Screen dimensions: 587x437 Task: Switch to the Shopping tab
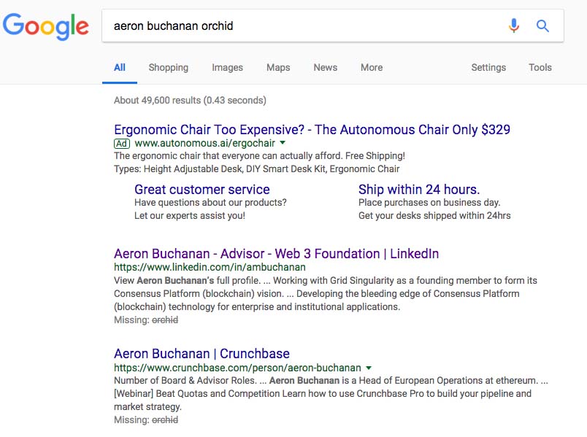pos(168,67)
